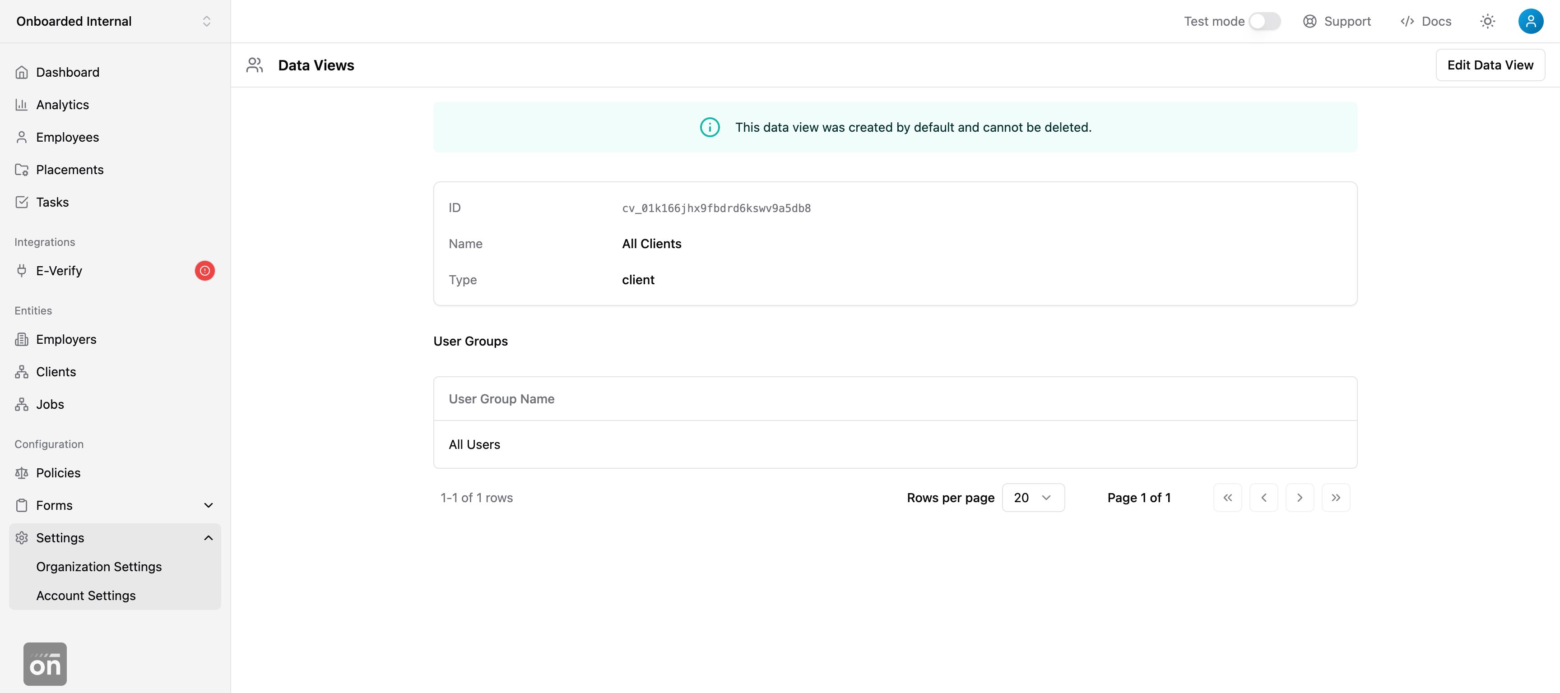Click next page arrow button

(1300, 498)
